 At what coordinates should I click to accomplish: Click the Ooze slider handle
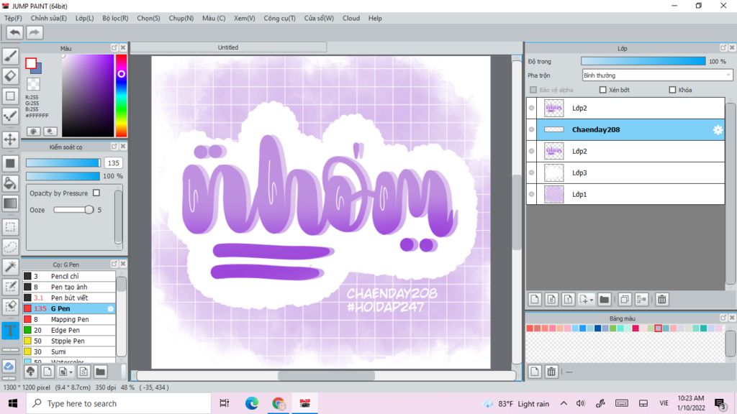click(89, 210)
